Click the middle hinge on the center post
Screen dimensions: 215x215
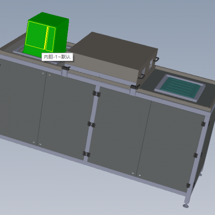(91, 124)
